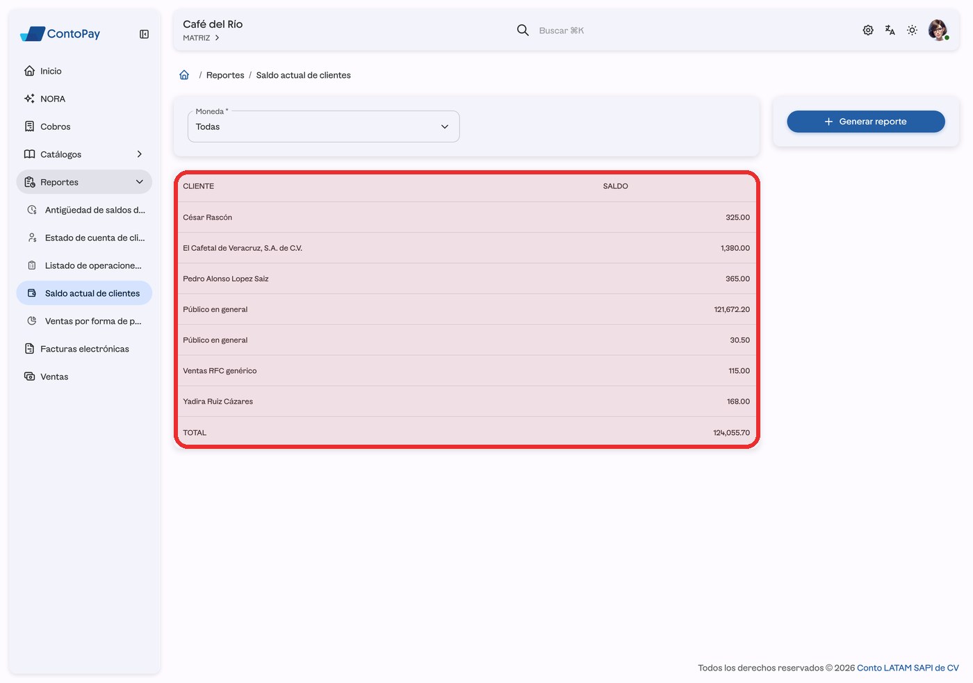
Task: Click the Ventas por forma pie-chart icon
Action: [x=32, y=321]
